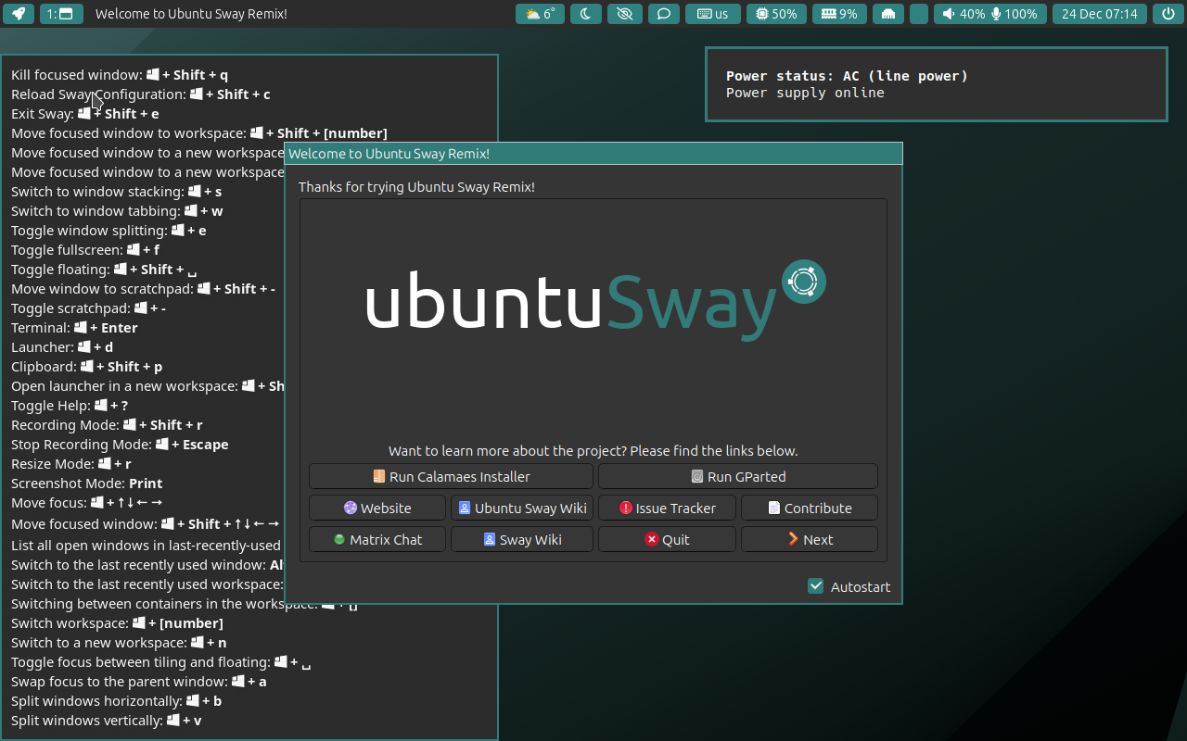The height and width of the screenshot is (741, 1187).
Task: Click 'Resize Mode' shortcut line
Action: click(x=71, y=464)
